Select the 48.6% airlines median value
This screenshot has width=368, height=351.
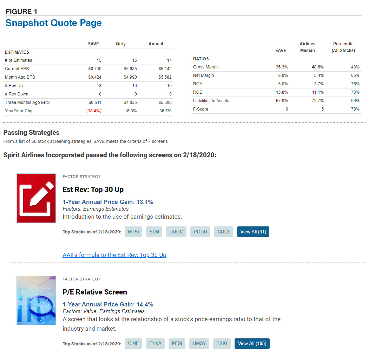point(317,67)
